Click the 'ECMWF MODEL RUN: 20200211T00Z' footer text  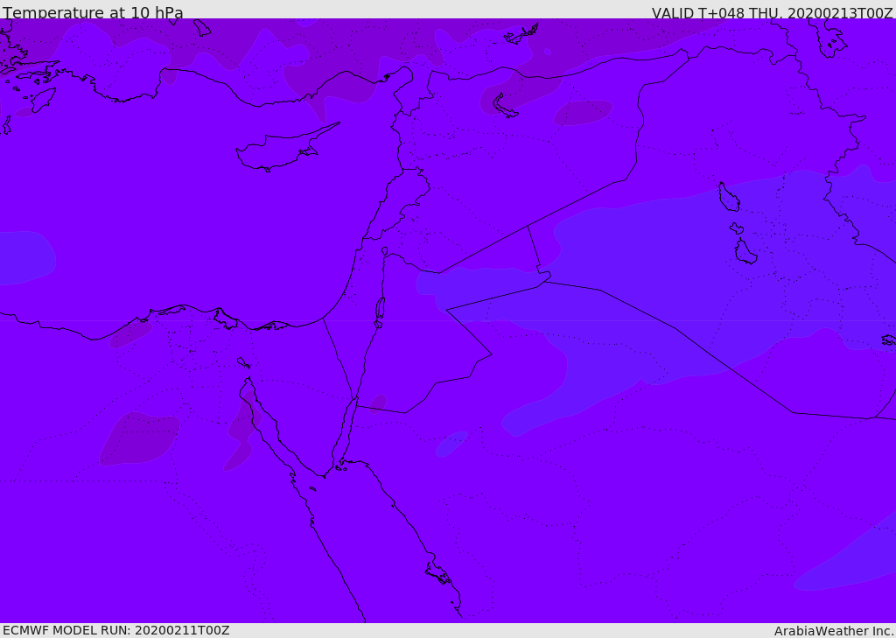click(x=116, y=630)
